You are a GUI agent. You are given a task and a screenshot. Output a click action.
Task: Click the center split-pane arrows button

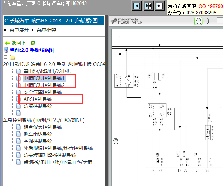pyautogui.click(x=148, y=6)
